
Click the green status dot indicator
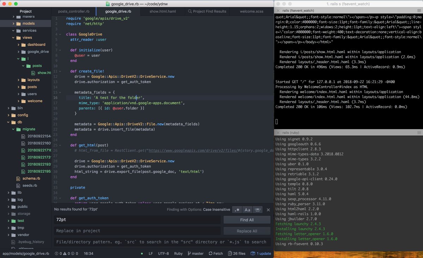pyautogui.click(x=142, y=253)
